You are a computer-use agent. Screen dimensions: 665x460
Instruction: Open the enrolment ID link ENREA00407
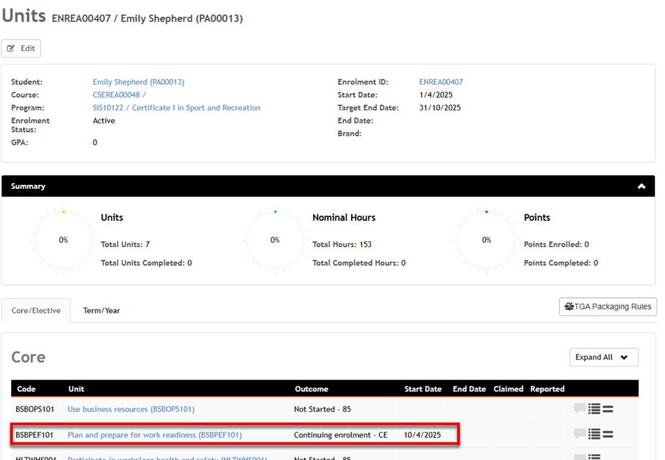point(441,82)
